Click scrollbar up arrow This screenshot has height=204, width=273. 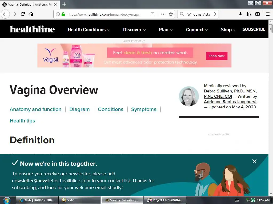click(271, 22)
